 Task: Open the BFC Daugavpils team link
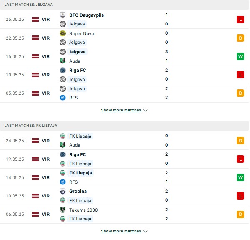click(86, 15)
